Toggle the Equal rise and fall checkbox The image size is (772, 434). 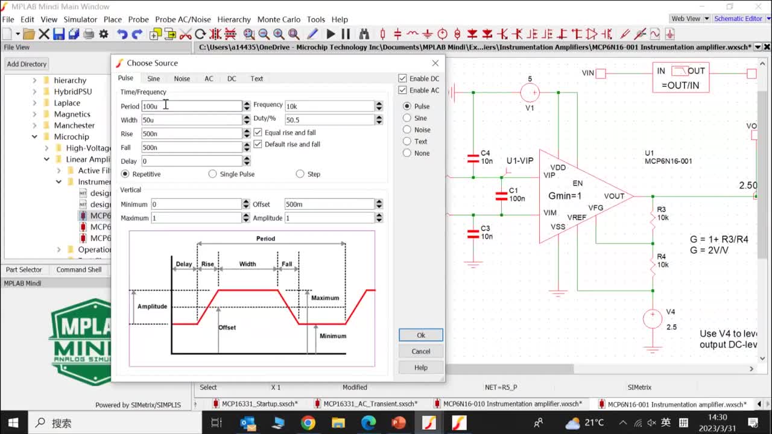point(258,133)
